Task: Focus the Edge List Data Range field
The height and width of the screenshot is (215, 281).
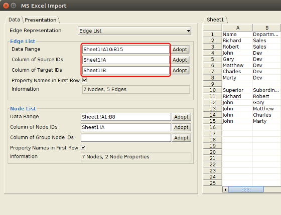Action: (126, 50)
